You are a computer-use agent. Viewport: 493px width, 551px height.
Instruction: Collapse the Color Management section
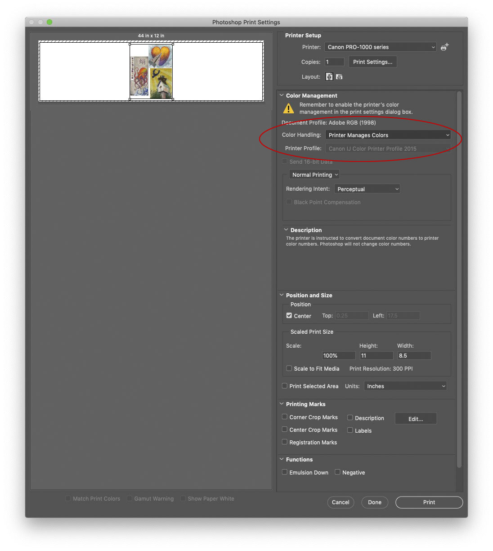(x=282, y=95)
